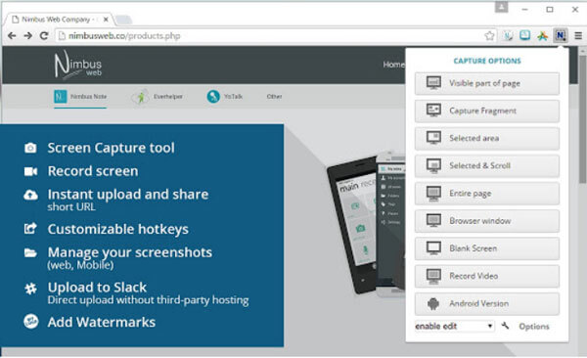The image size is (587, 358).
Task: Switch to the YoTalk product tab
Action: point(225,97)
